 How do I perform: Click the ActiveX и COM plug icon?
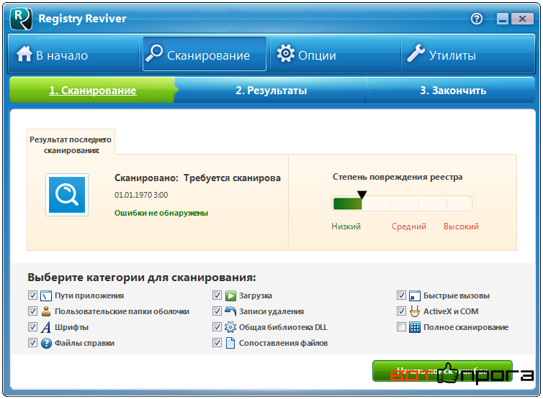coord(415,311)
